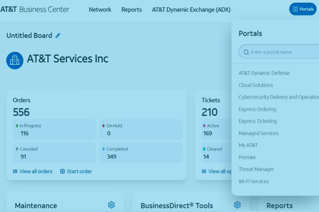Select Cybersecurity Delivery and Operations portal

pyautogui.click(x=279, y=97)
